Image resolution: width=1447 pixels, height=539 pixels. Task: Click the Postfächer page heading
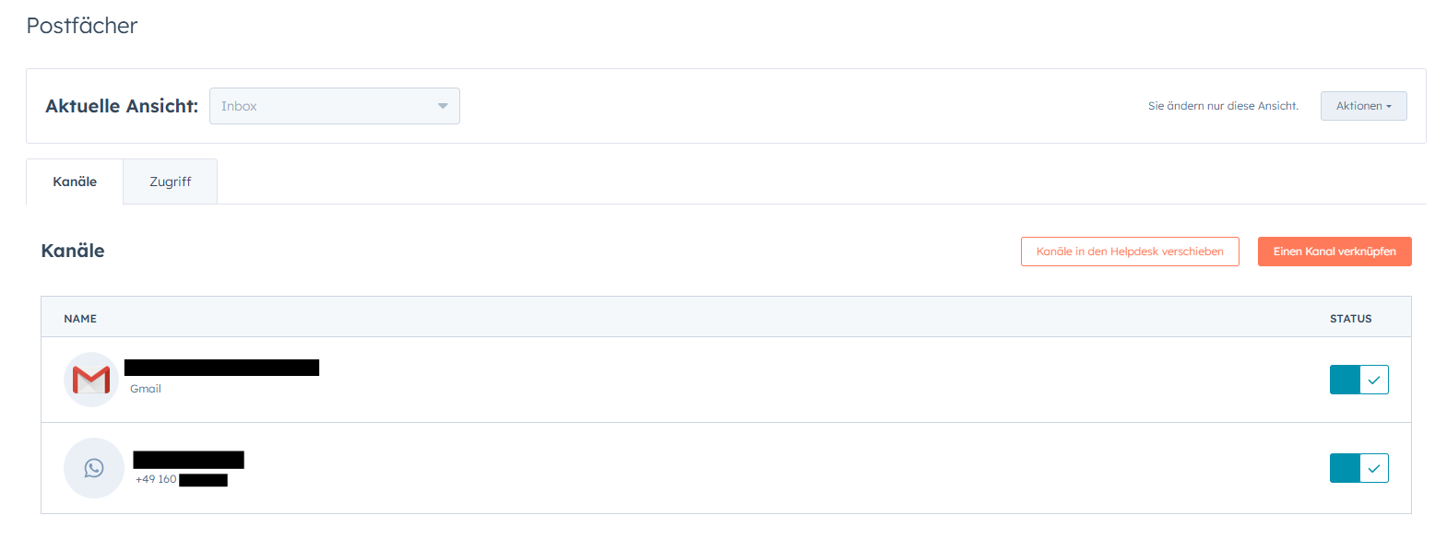click(82, 26)
